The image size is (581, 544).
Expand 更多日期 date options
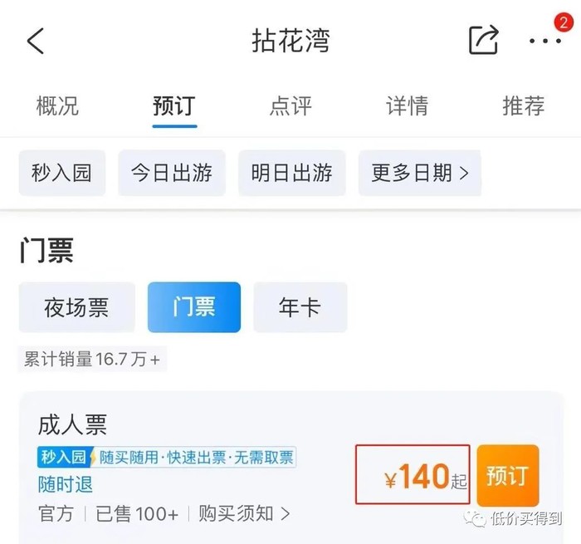tap(420, 173)
